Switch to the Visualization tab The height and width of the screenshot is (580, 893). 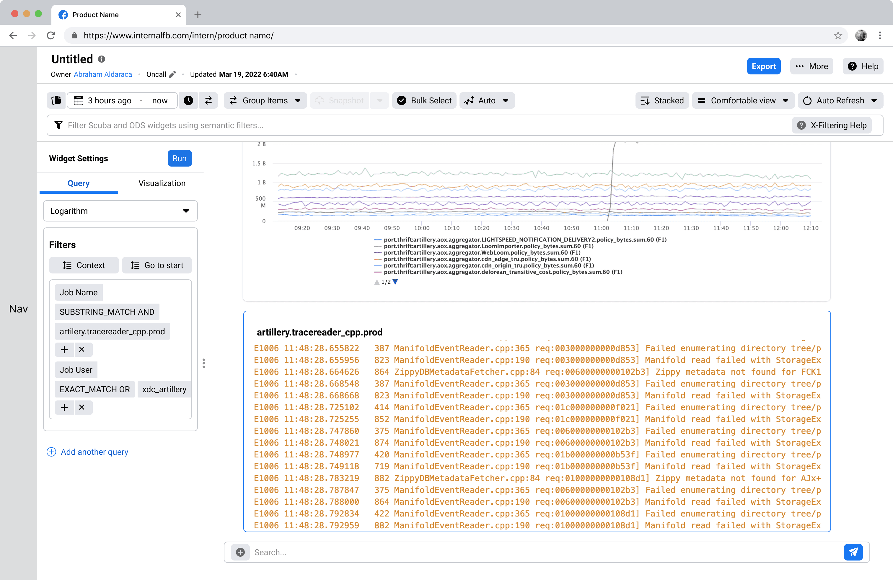point(162,183)
